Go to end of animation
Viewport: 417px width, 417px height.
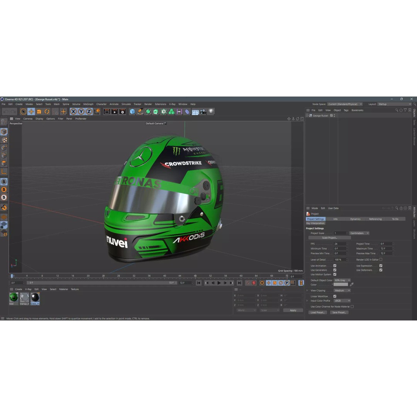pos(239,283)
